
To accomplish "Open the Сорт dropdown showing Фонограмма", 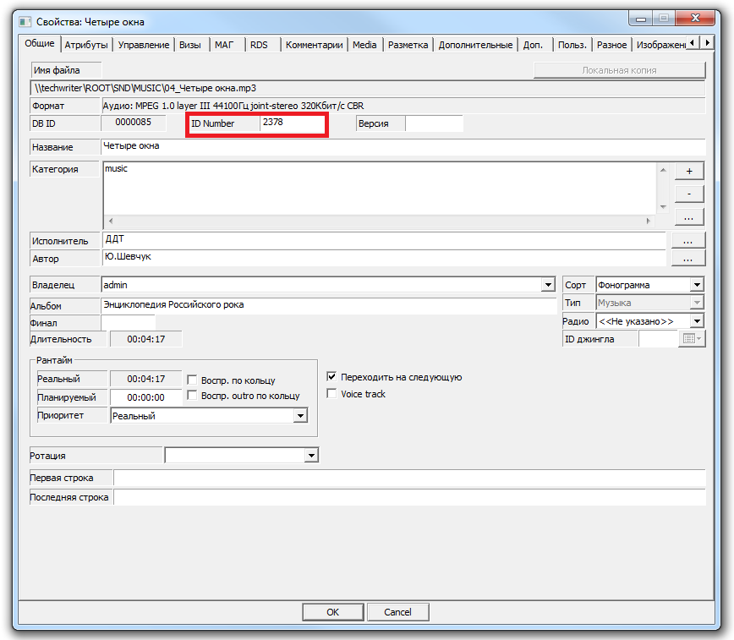I will pyautogui.click(x=697, y=285).
